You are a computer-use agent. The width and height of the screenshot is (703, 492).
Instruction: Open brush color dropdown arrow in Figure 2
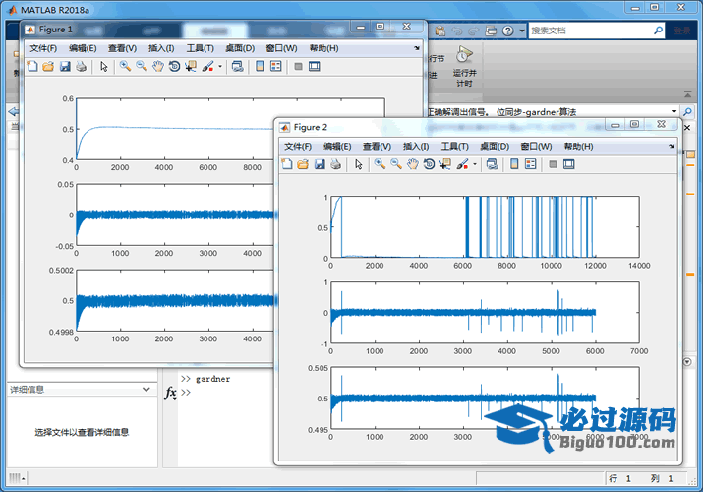[475, 164]
